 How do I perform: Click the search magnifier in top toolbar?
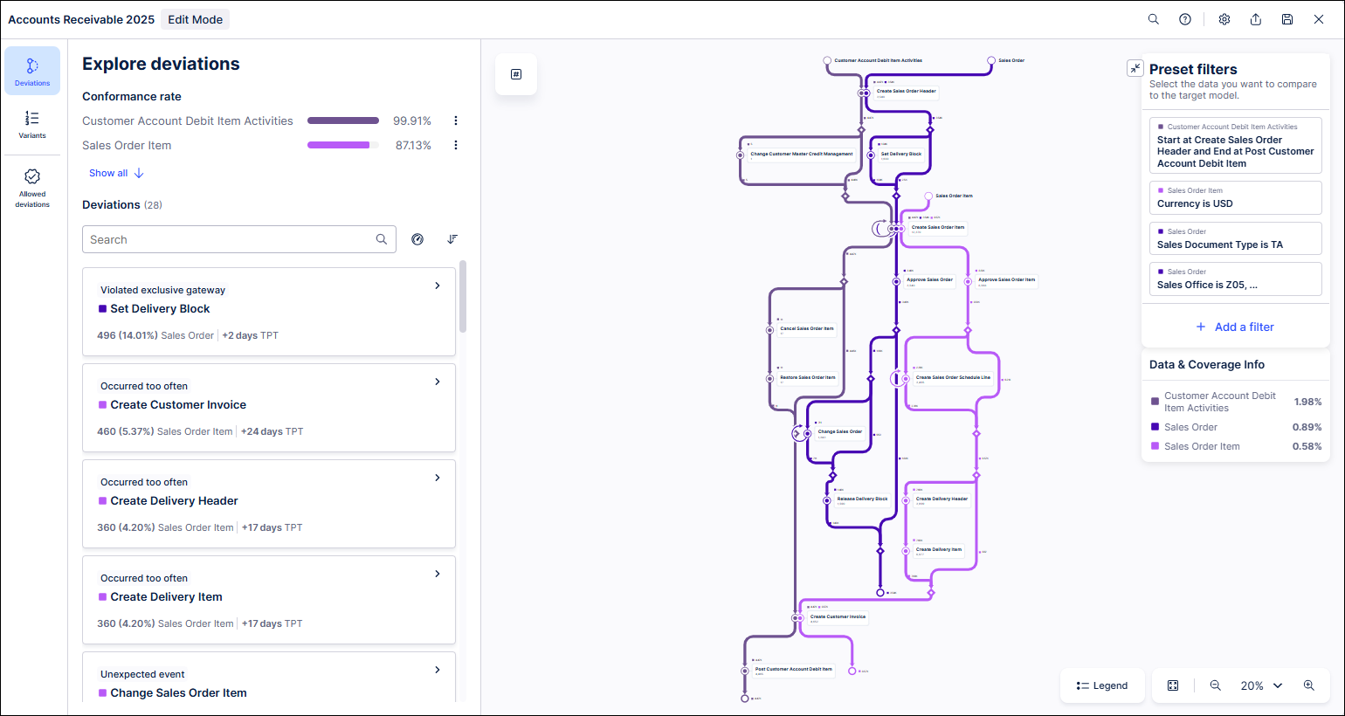coord(1153,19)
